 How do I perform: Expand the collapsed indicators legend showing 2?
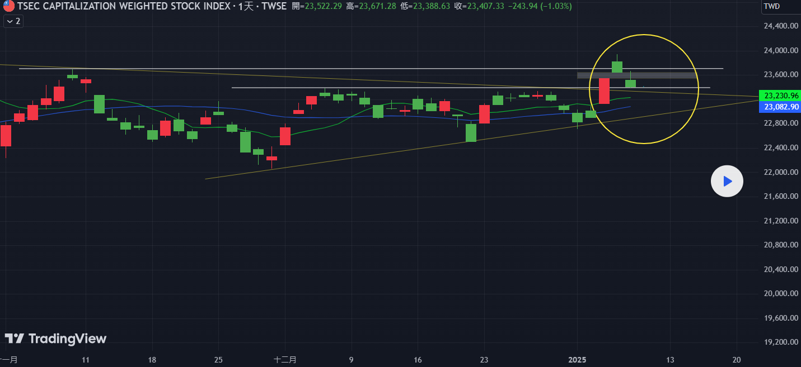[x=13, y=21]
